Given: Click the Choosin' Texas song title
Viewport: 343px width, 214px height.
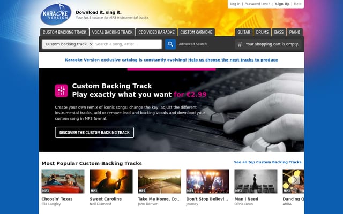Looking at the screenshot, I should tap(57, 199).
